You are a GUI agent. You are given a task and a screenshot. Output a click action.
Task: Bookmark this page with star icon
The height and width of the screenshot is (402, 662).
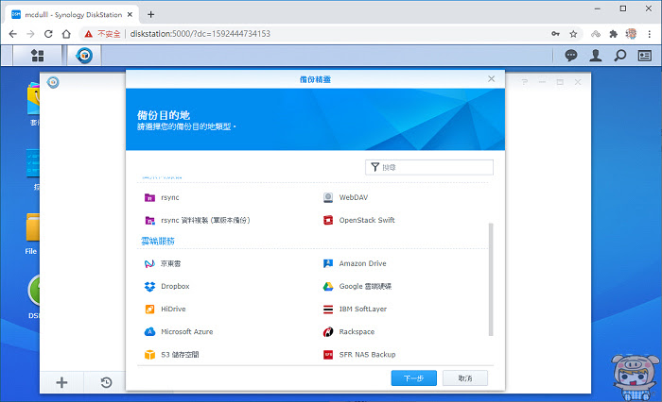[573, 34]
